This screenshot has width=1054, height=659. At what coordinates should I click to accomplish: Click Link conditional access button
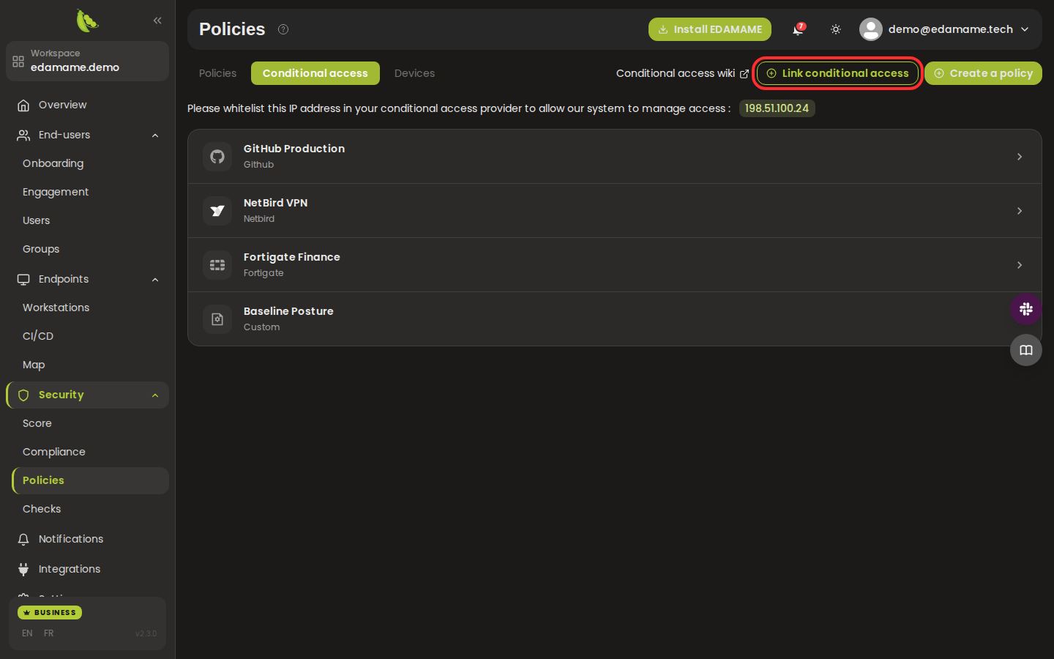click(x=837, y=73)
